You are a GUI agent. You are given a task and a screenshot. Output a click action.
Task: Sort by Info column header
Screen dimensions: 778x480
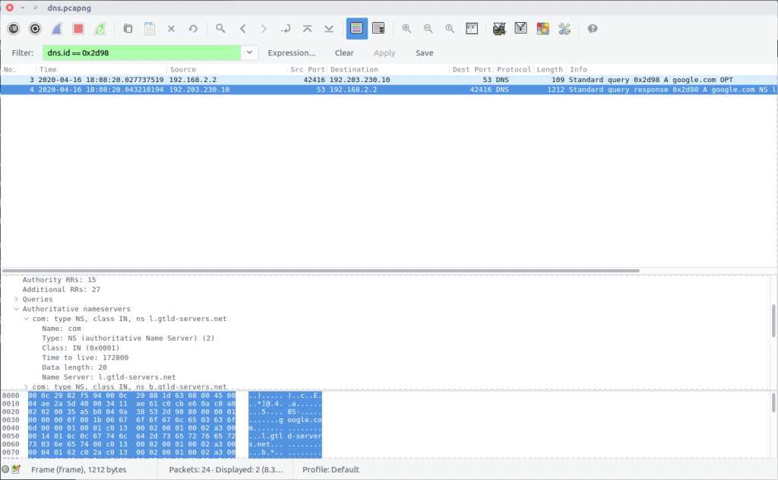672,69
